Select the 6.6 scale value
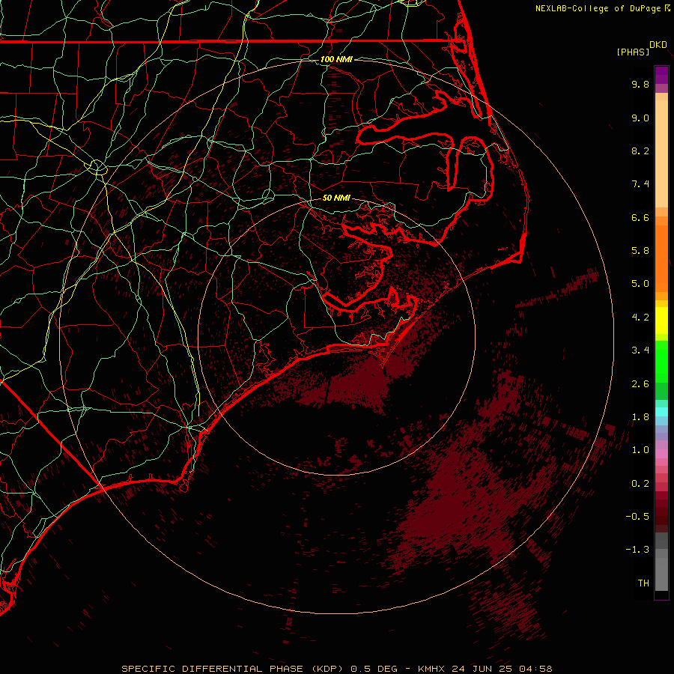674x674 pixels. [x=640, y=217]
